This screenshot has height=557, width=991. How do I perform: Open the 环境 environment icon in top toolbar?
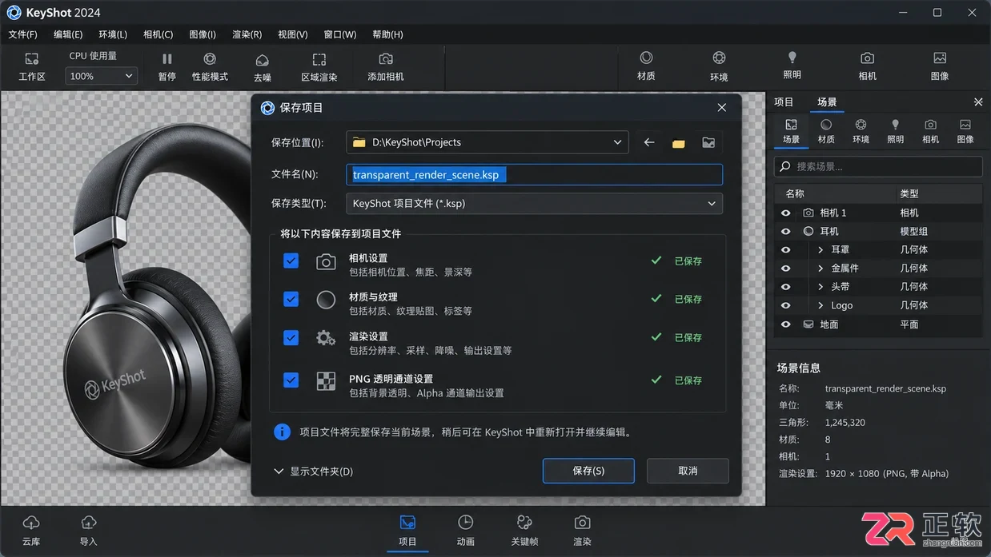tap(719, 58)
